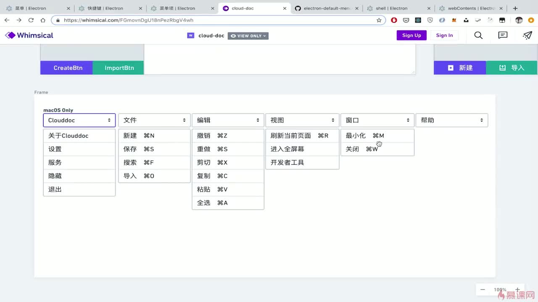
Task: Open the React DevTools extension icon
Action: pos(418,20)
